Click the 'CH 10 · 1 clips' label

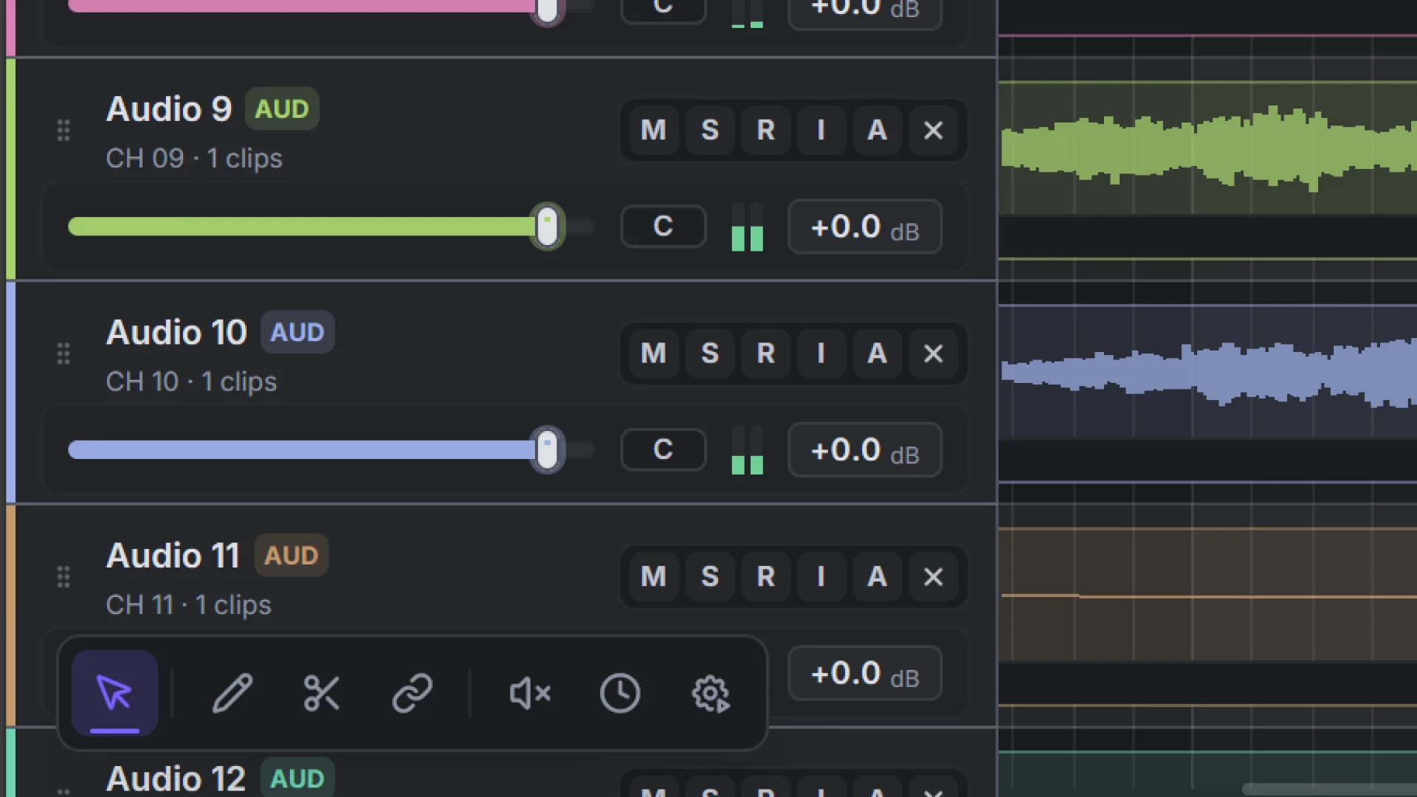(x=191, y=382)
